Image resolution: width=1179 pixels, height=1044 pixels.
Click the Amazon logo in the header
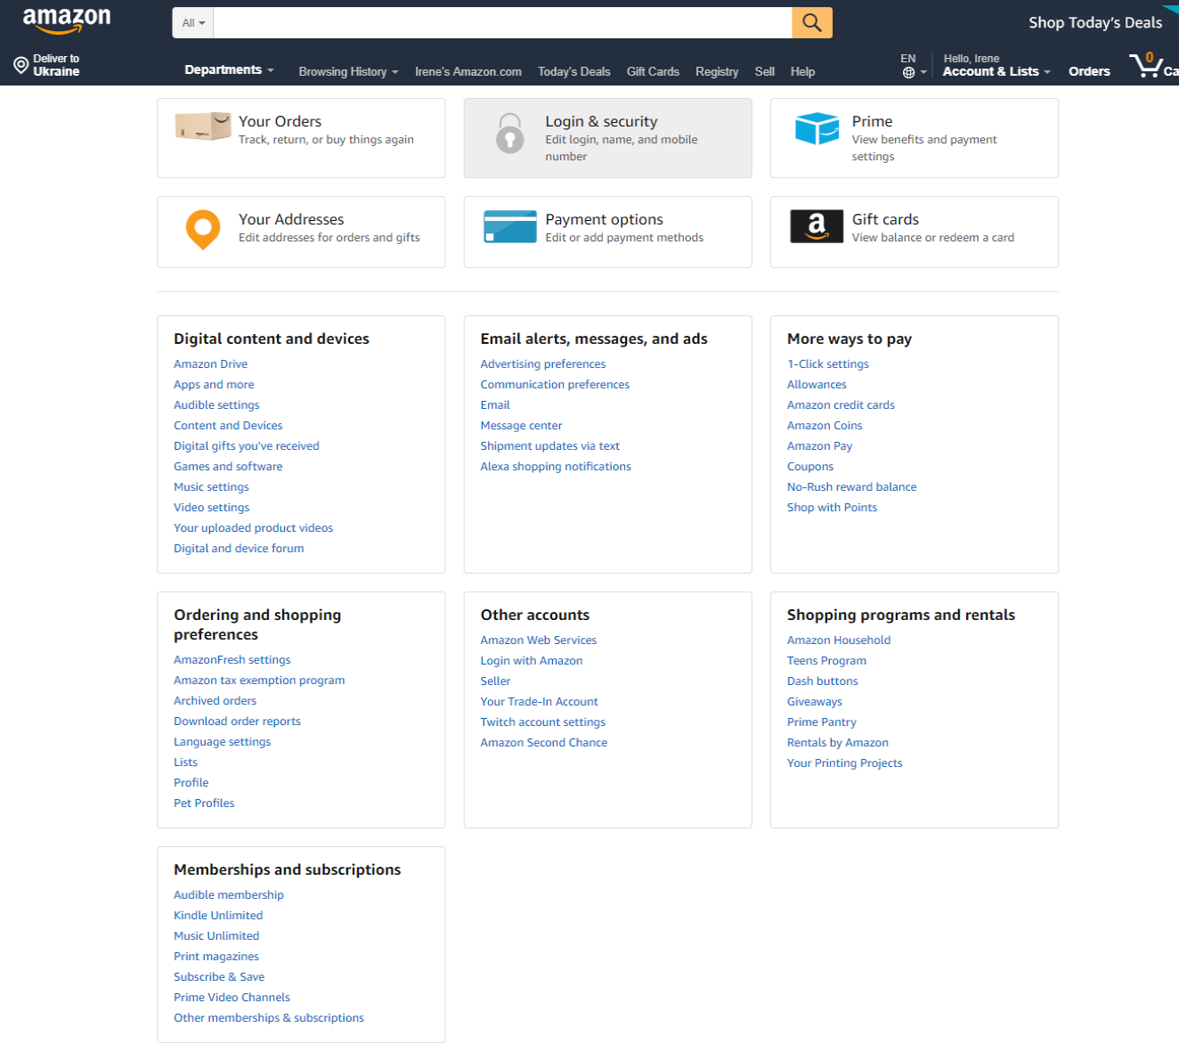pos(67,20)
